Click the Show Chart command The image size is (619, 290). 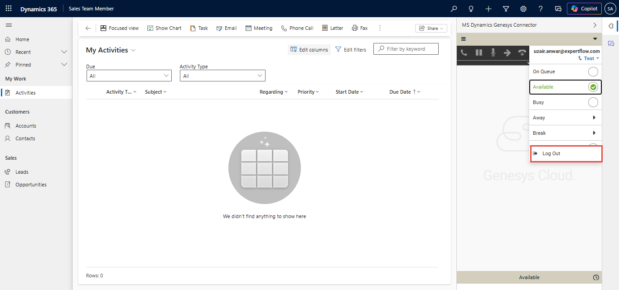(x=164, y=28)
